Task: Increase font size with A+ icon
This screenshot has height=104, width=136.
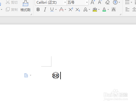Action: point(93,2)
